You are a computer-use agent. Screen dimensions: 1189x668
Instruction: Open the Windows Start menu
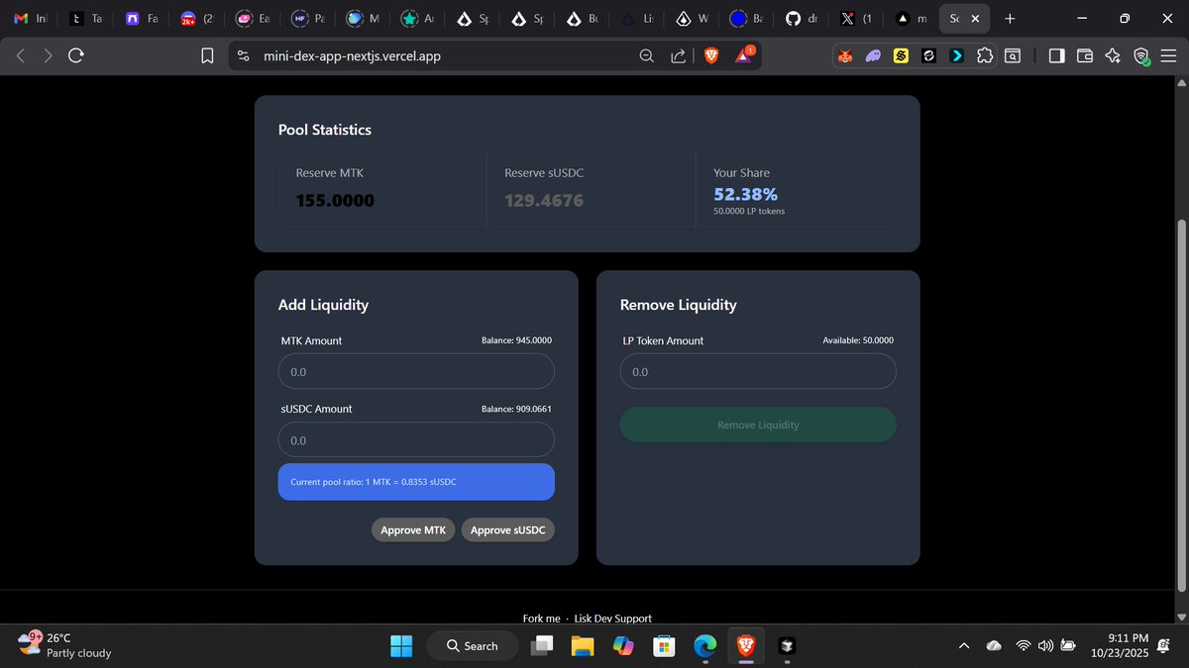[x=401, y=646]
